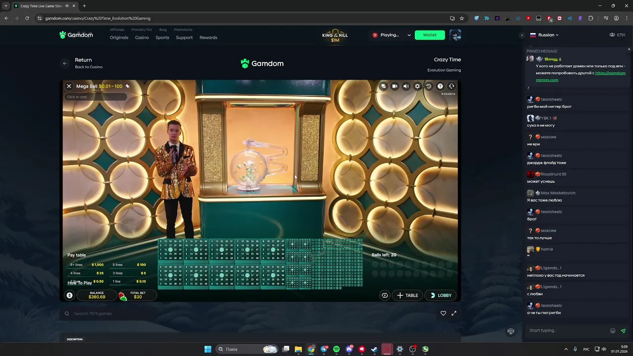Click RoyalHunt 95 username in chat
The image size is (633, 356).
click(553, 175)
